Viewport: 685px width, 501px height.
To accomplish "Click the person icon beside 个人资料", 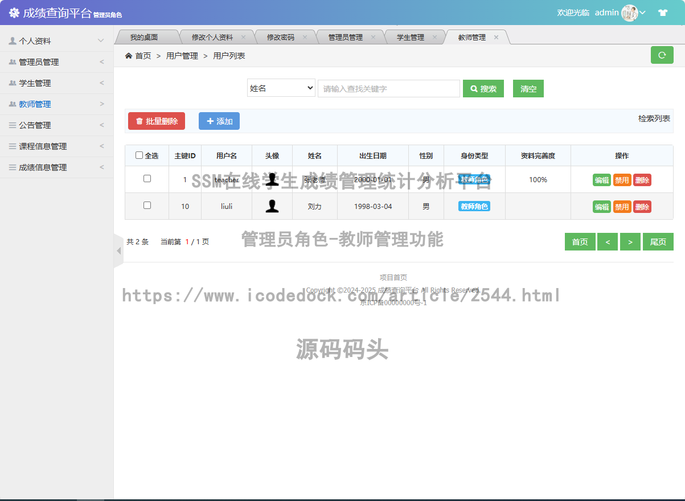I will (13, 41).
